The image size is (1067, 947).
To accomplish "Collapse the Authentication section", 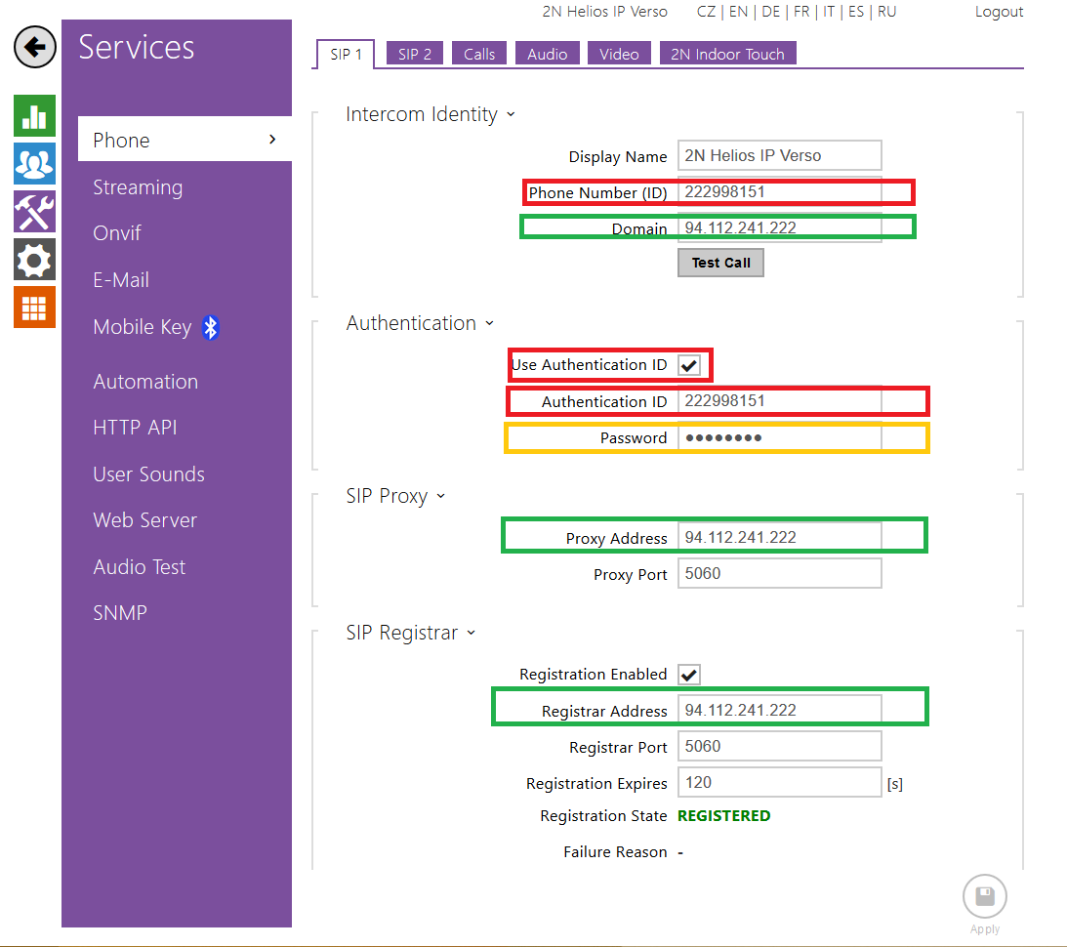I will point(489,324).
